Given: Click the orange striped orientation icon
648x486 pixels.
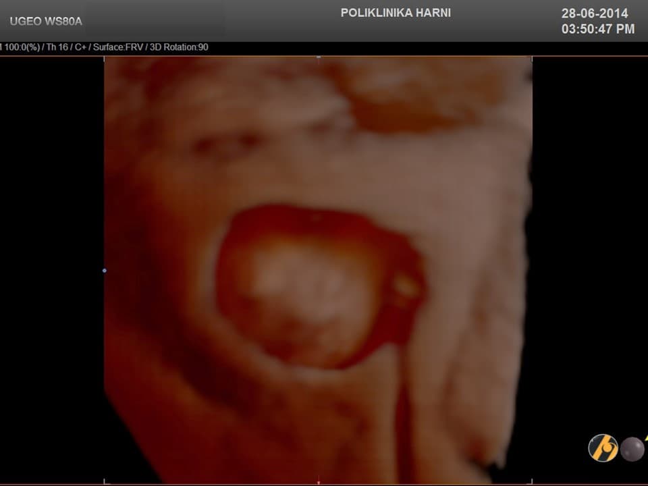Looking at the screenshot, I should (602, 448).
